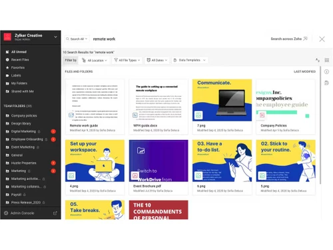Open the 4.png Set up your workspace thumbnail
The height and width of the screenshot is (250, 333).
(95, 161)
